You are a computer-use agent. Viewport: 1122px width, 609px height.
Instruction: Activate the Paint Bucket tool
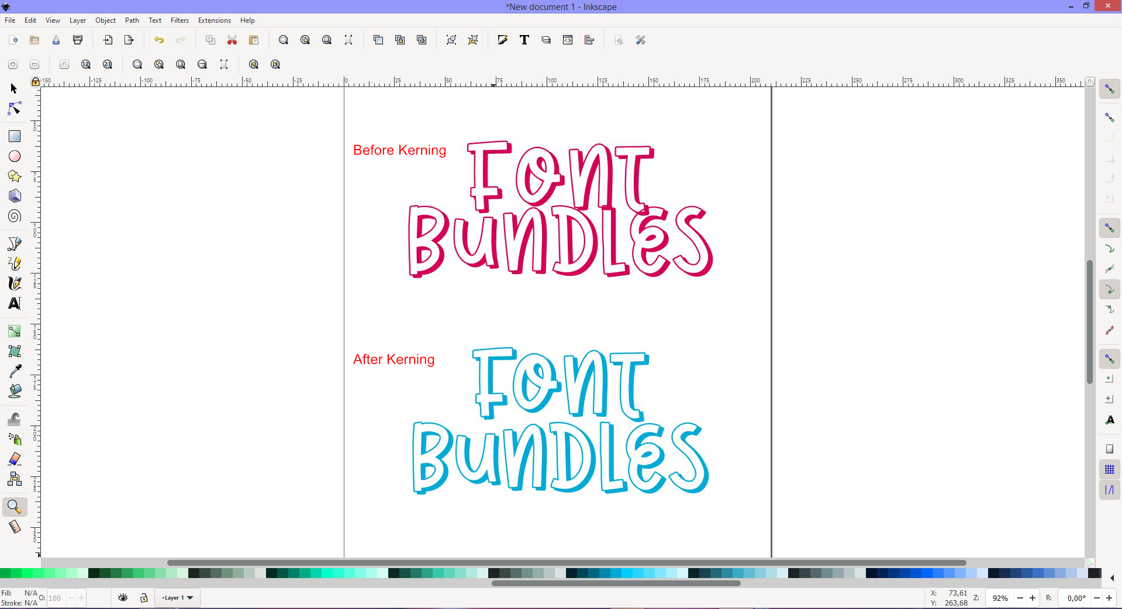15,391
